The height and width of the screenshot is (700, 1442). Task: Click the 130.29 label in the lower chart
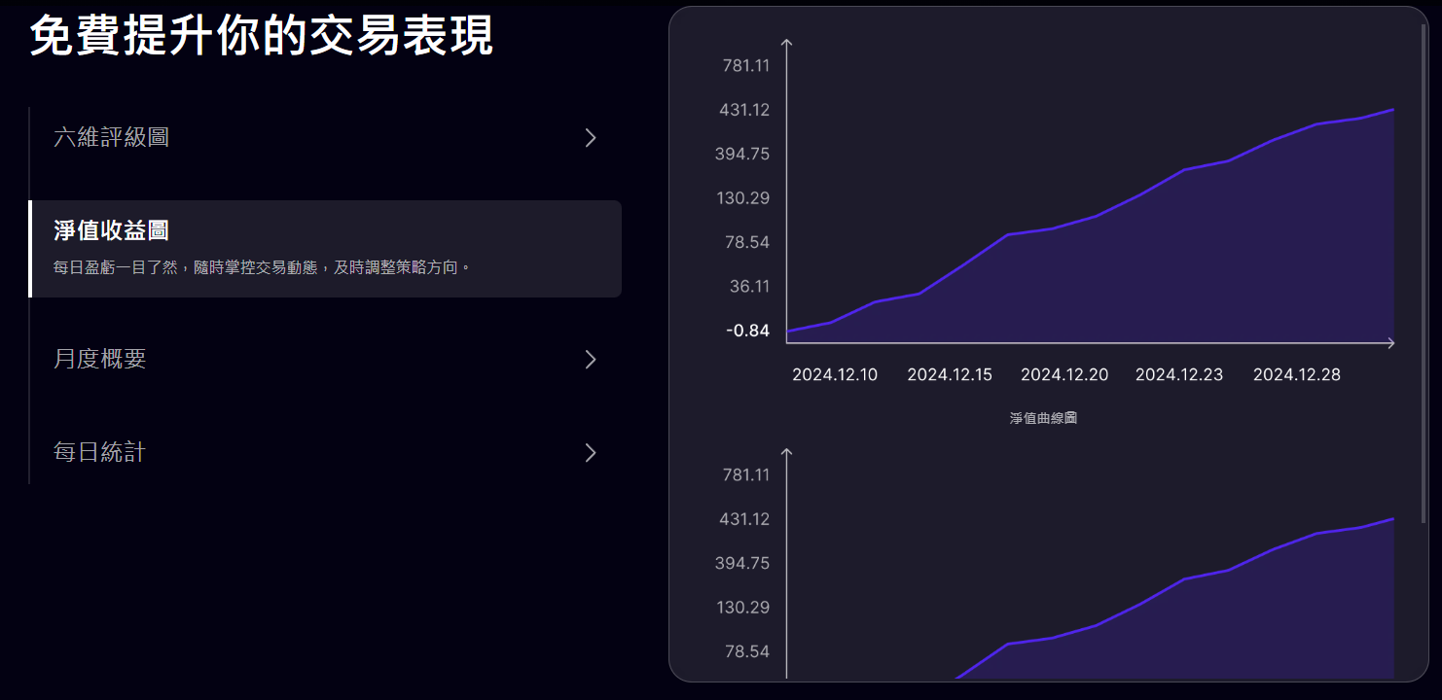[x=743, y=608]
